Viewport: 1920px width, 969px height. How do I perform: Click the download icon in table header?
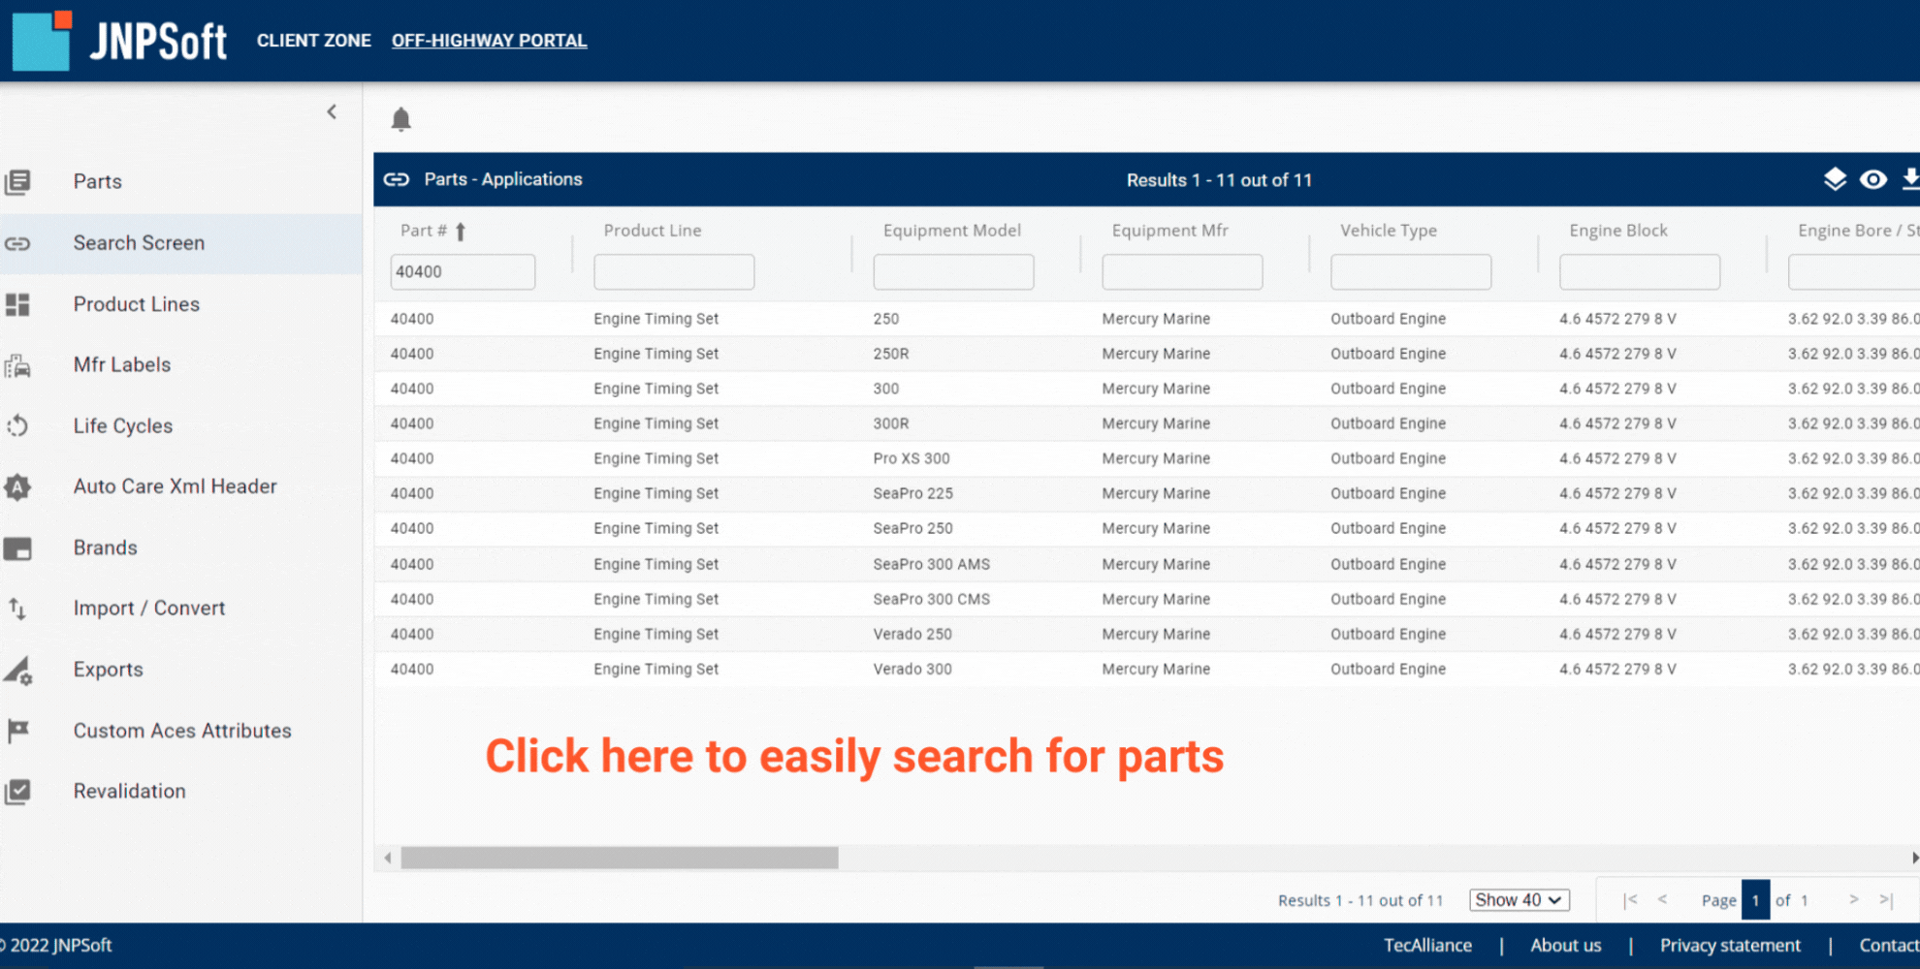(x=1908, y=179)
